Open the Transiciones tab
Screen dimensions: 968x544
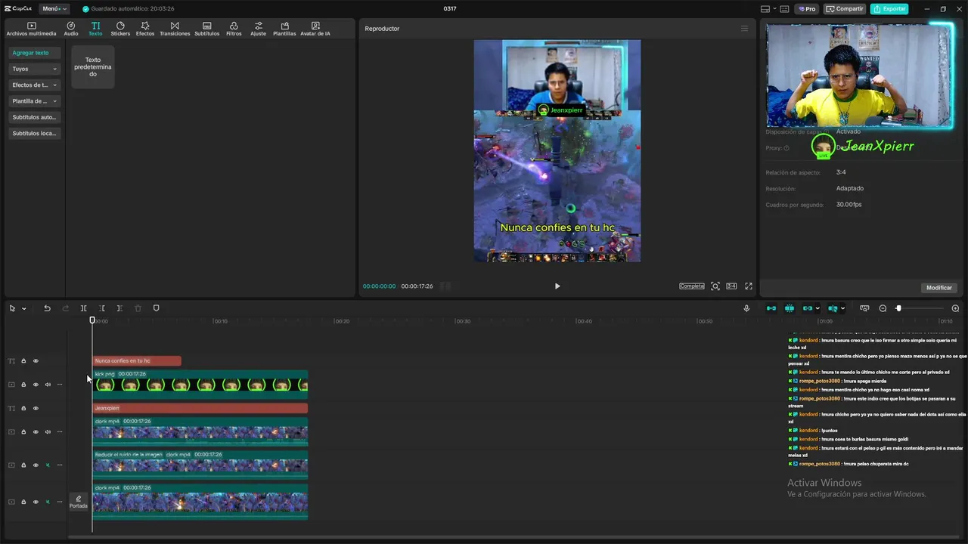[175, 29]
